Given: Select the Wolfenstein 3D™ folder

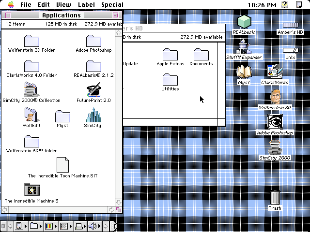Looking at the screenshot, I should click(x=31, y=142).
